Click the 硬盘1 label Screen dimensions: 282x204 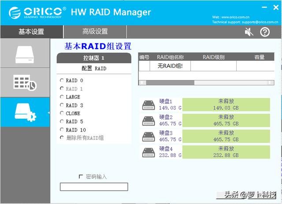tap(166, 102)
